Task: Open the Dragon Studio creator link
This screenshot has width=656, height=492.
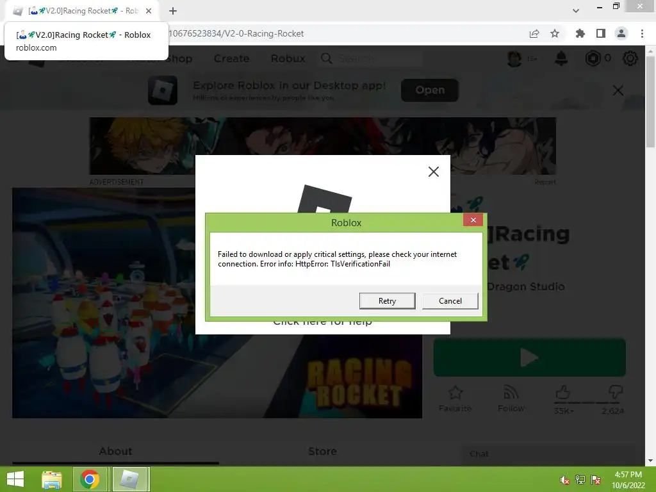Action: (526, 286)
